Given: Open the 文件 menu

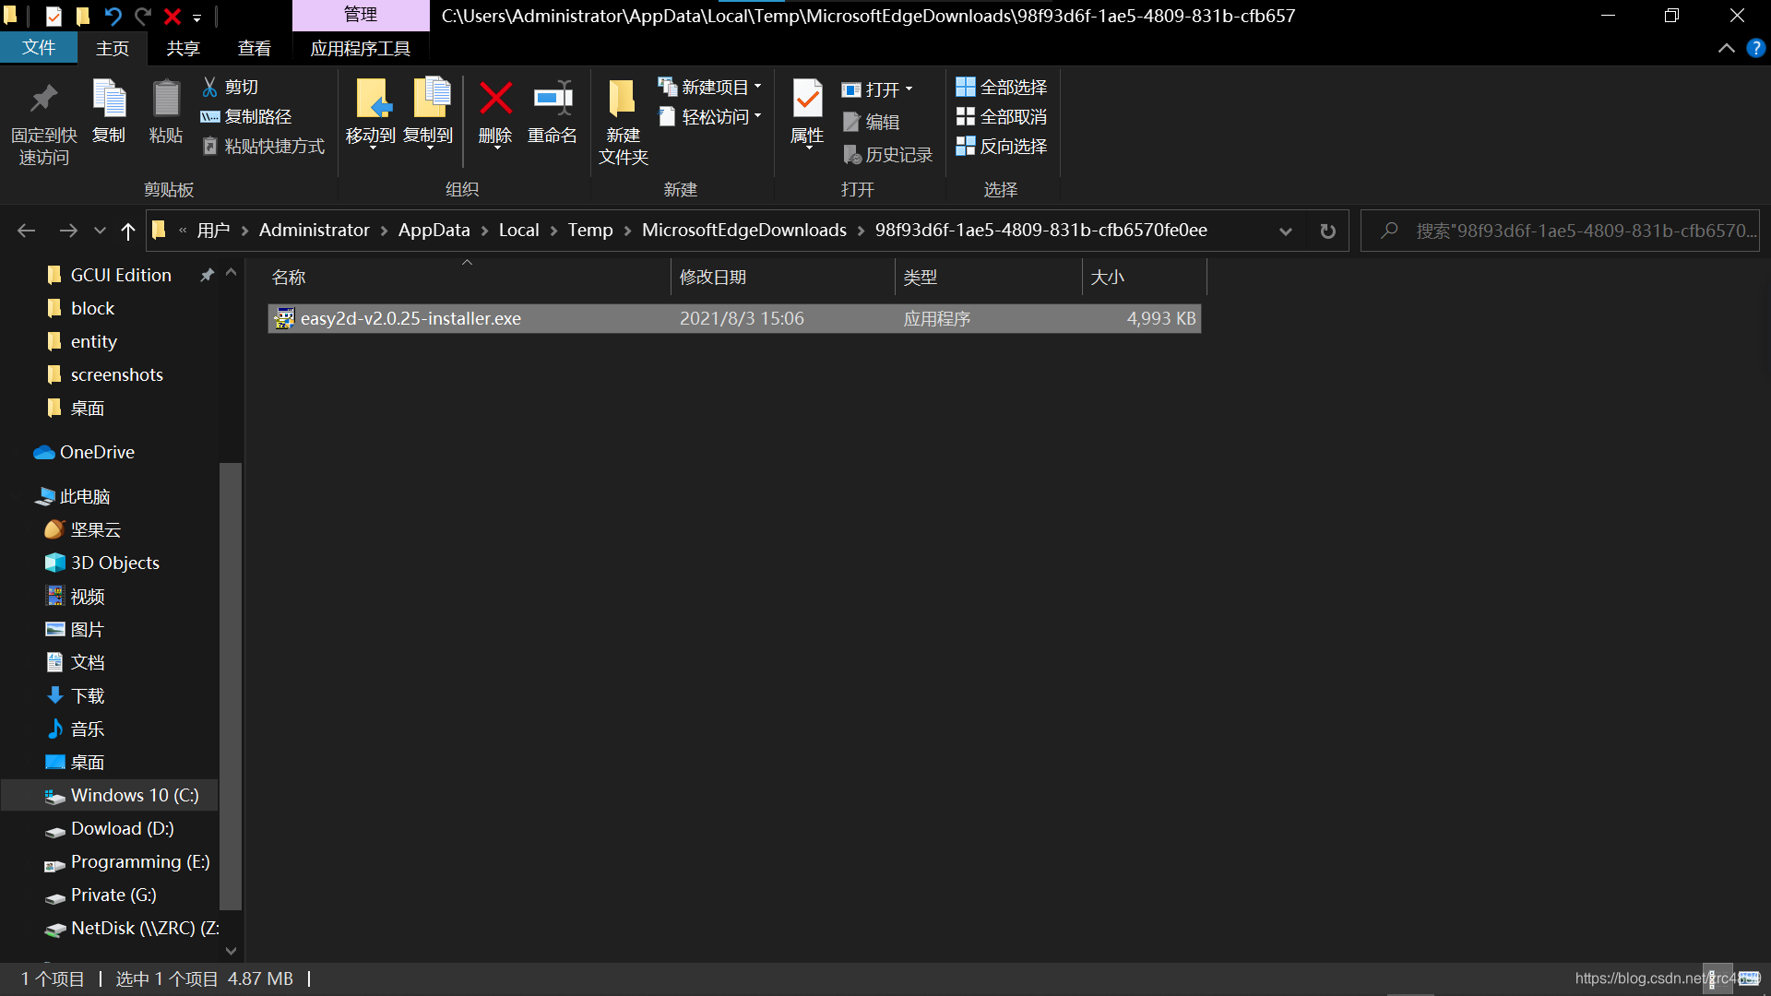Looking at the screenshot, I should pyautogui.click(x=39, y=48).
